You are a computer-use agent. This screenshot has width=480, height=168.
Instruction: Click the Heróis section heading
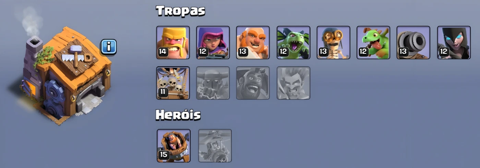coord(178,115)
